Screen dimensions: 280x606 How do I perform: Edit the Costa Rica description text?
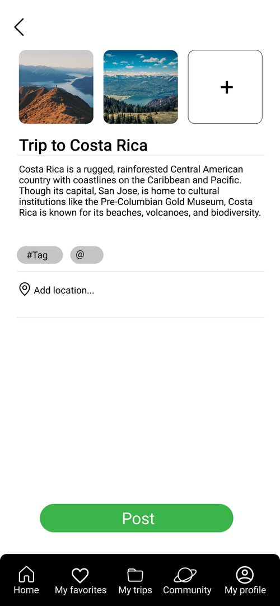point(140,191)
